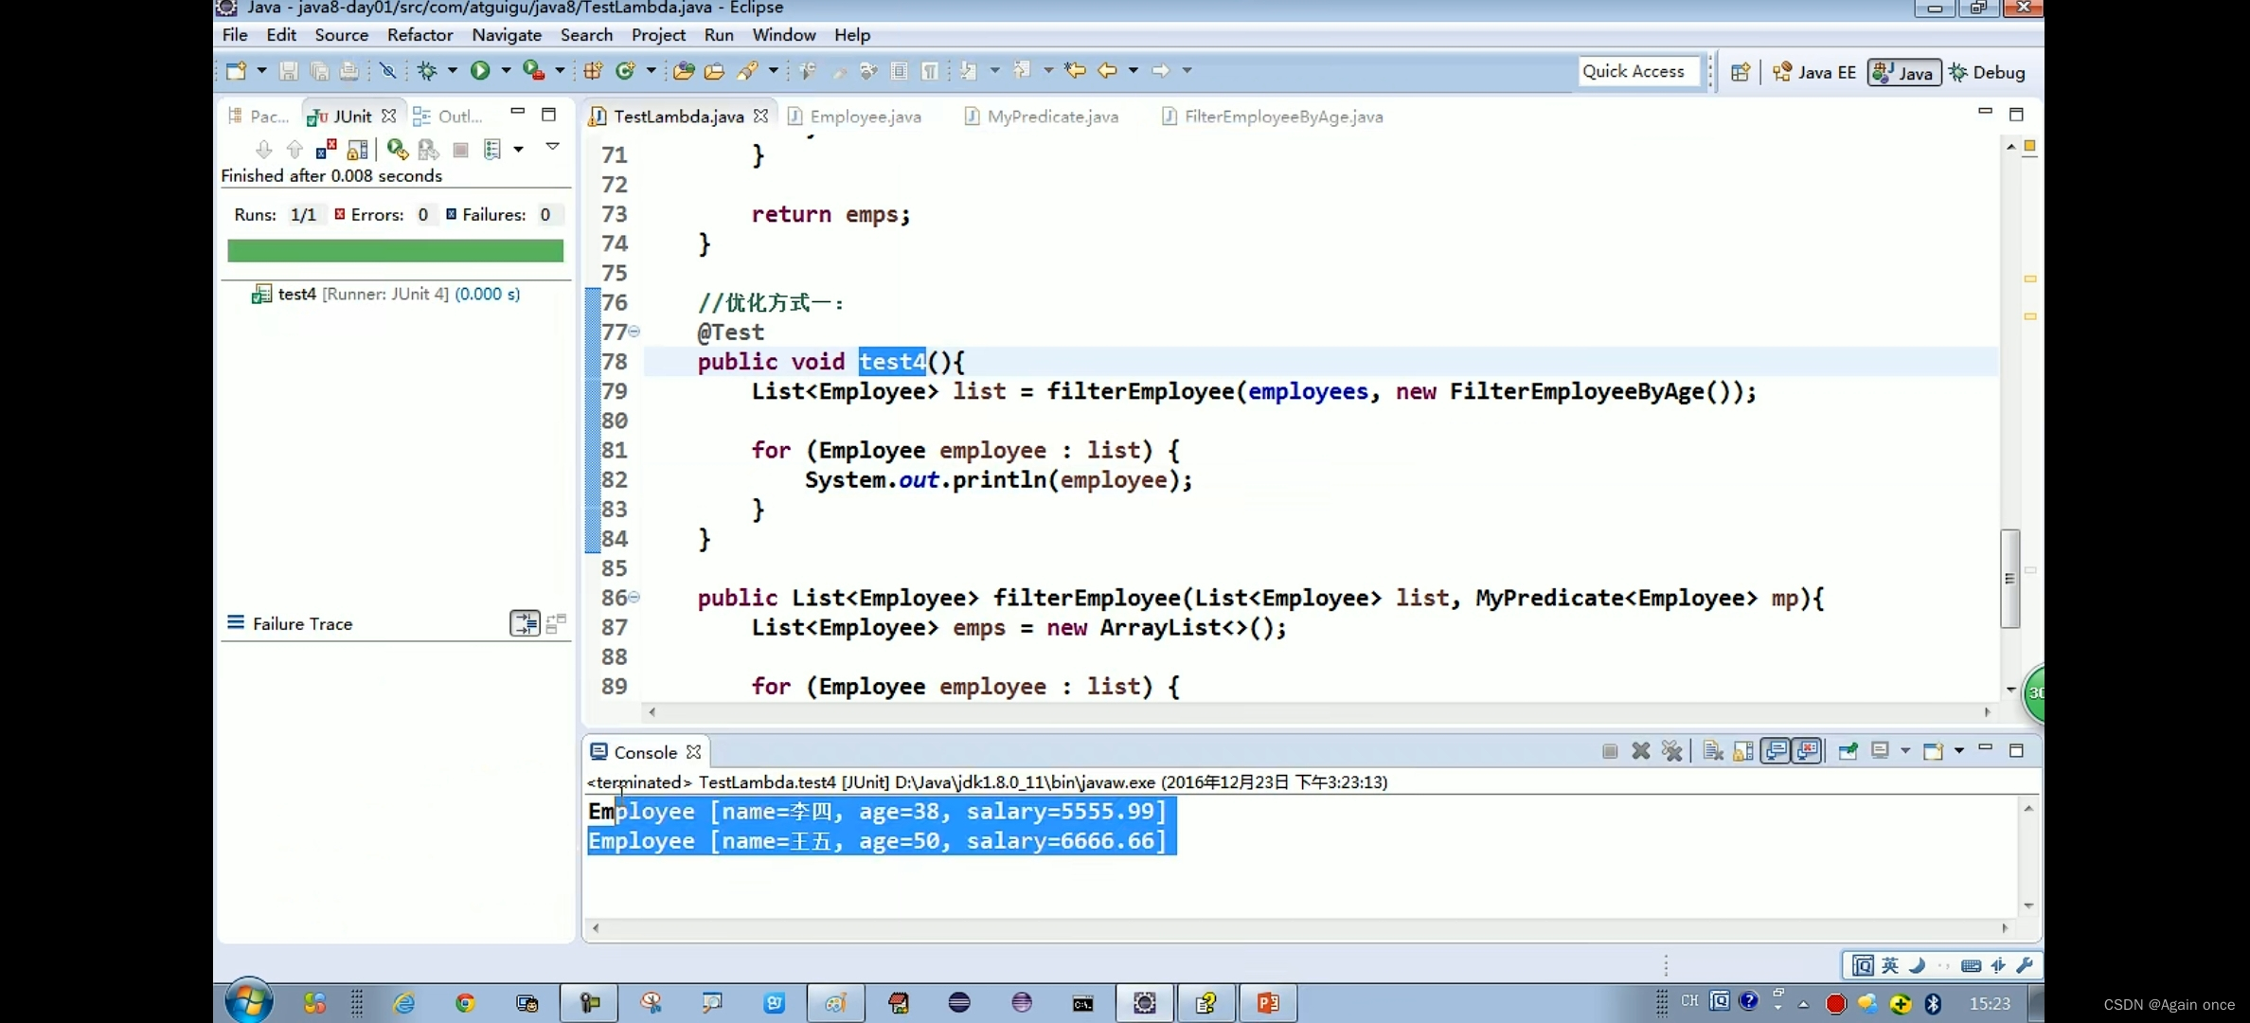
Task: Open Windows Start button on taskbar
Action: click(x=249, y=1002)
